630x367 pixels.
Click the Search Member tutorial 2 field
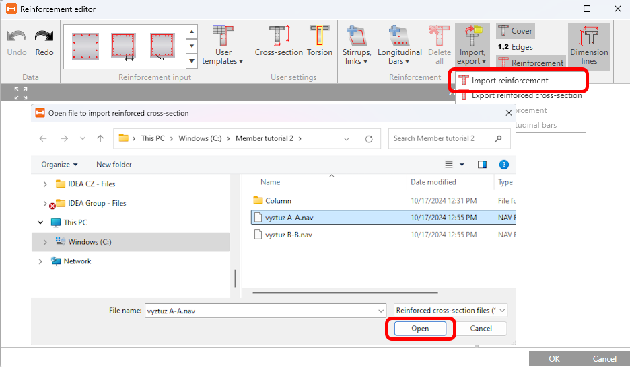(x=441, y=139)
